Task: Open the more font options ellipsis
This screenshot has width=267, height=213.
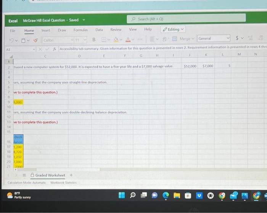Action: click(x=140, y=39)
